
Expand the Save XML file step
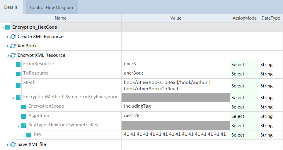8,144
